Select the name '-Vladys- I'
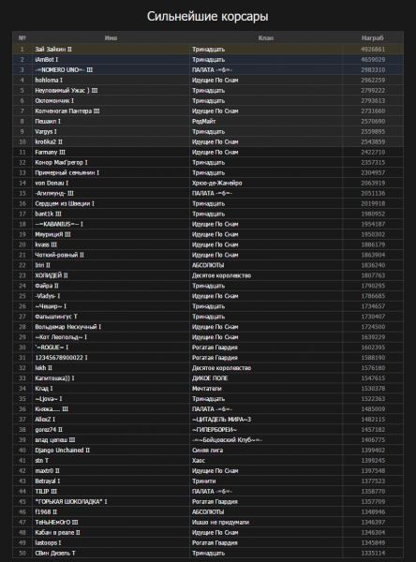The image size is (416, 562). click(48, 296)
